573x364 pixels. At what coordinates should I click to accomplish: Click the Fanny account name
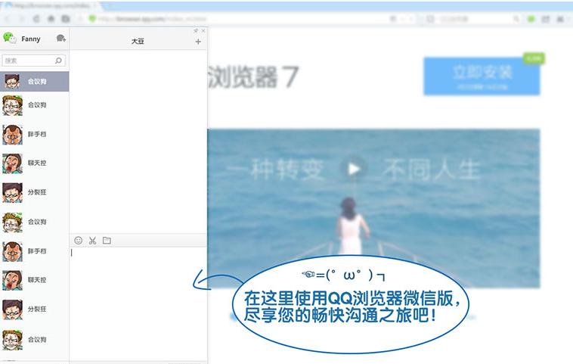pyautogui.click(x=31, y=39)
